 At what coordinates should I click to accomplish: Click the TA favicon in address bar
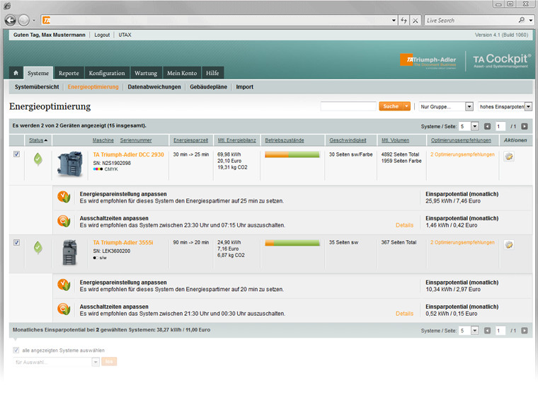(46, 21)
